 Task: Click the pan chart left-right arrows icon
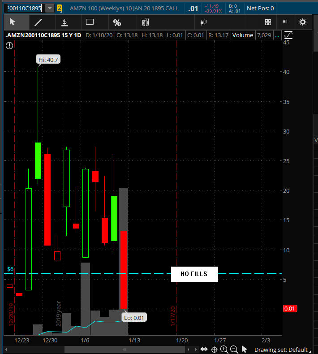click(204, 349)
